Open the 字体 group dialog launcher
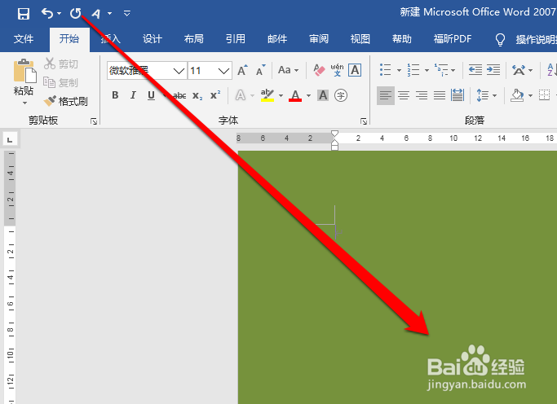 (x=364, y=121)
